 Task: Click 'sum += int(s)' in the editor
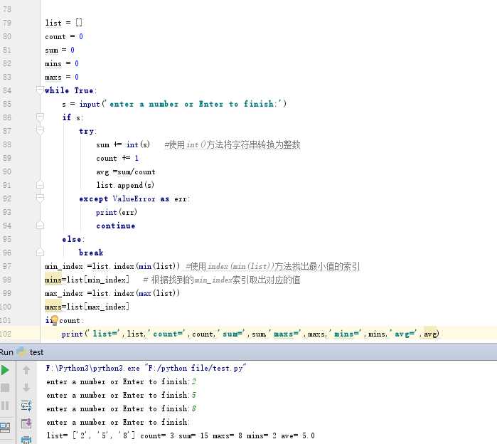123,144
